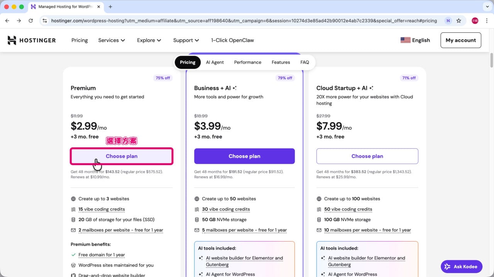494x277 pixels.
Task: Click checkmark icon beside Free domain for 1 year
Action: (73, 255)
